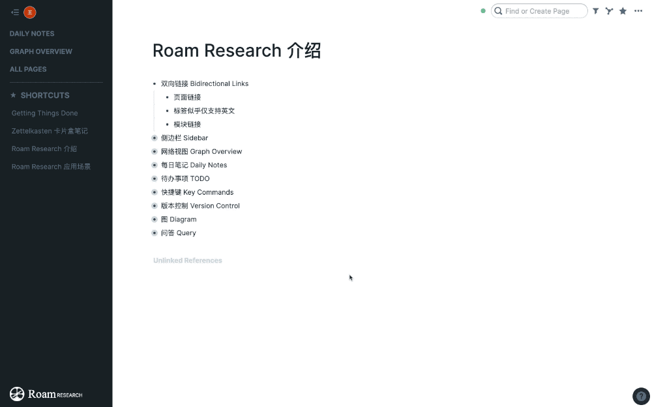
Task: Click the bullet next to 标签似乎仅支持英文
Action: point(167,111)
